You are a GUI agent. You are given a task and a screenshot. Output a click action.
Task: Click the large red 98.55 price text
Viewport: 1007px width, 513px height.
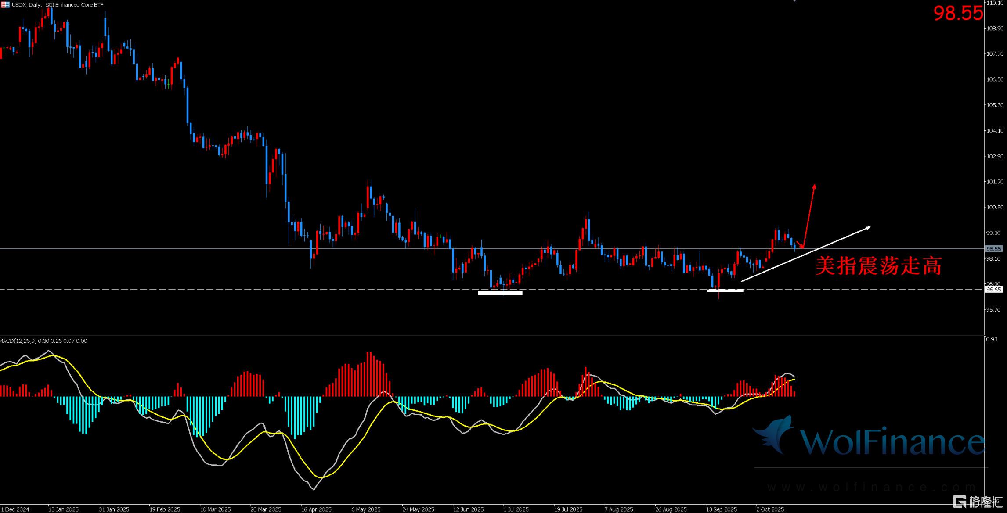click(958, 14)
